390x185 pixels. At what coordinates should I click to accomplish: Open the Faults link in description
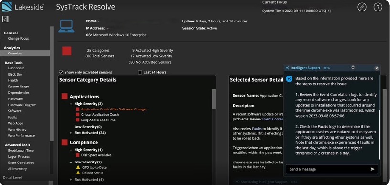256,129
